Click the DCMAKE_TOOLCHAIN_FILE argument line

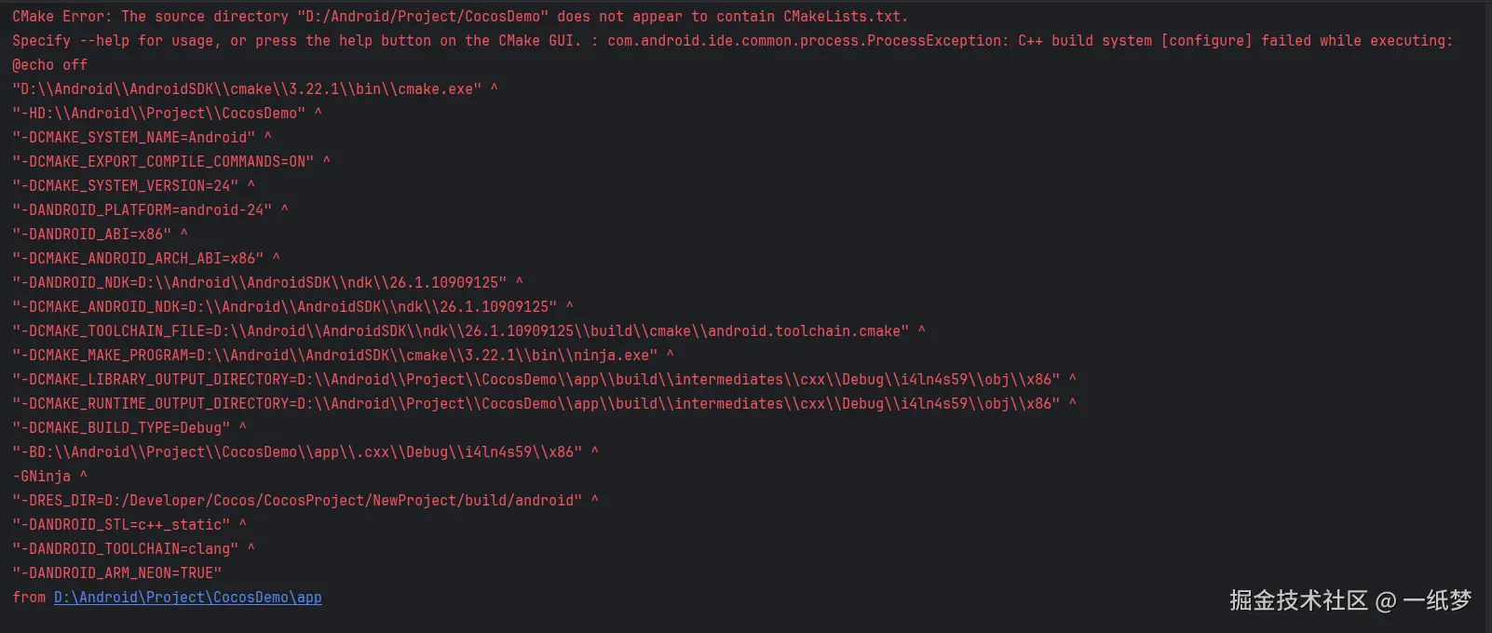coord(460,331)
